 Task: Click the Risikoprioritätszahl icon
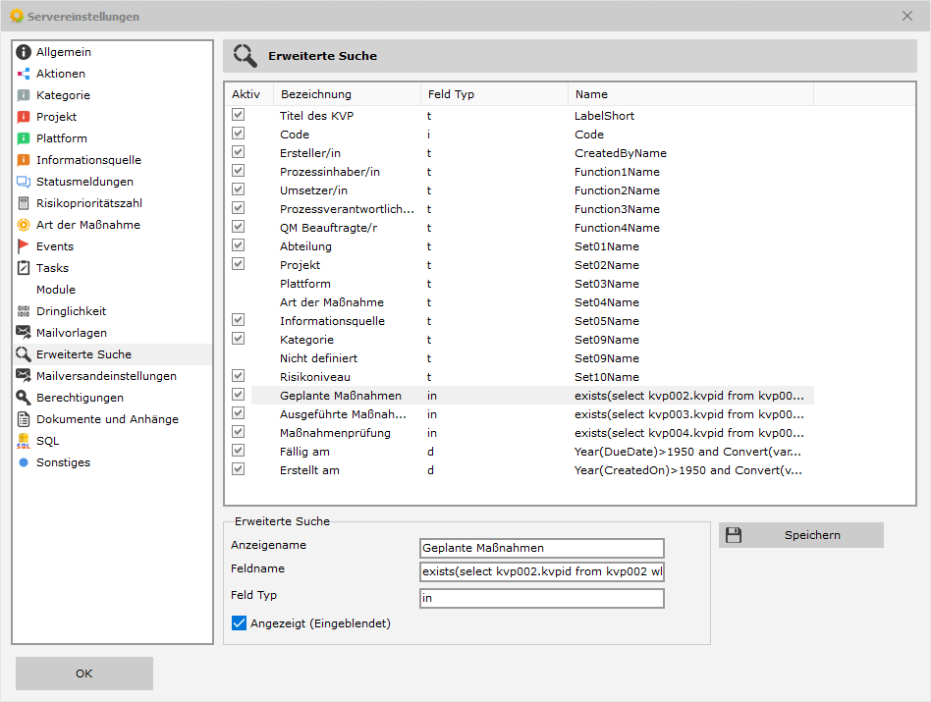click(24, 203)
